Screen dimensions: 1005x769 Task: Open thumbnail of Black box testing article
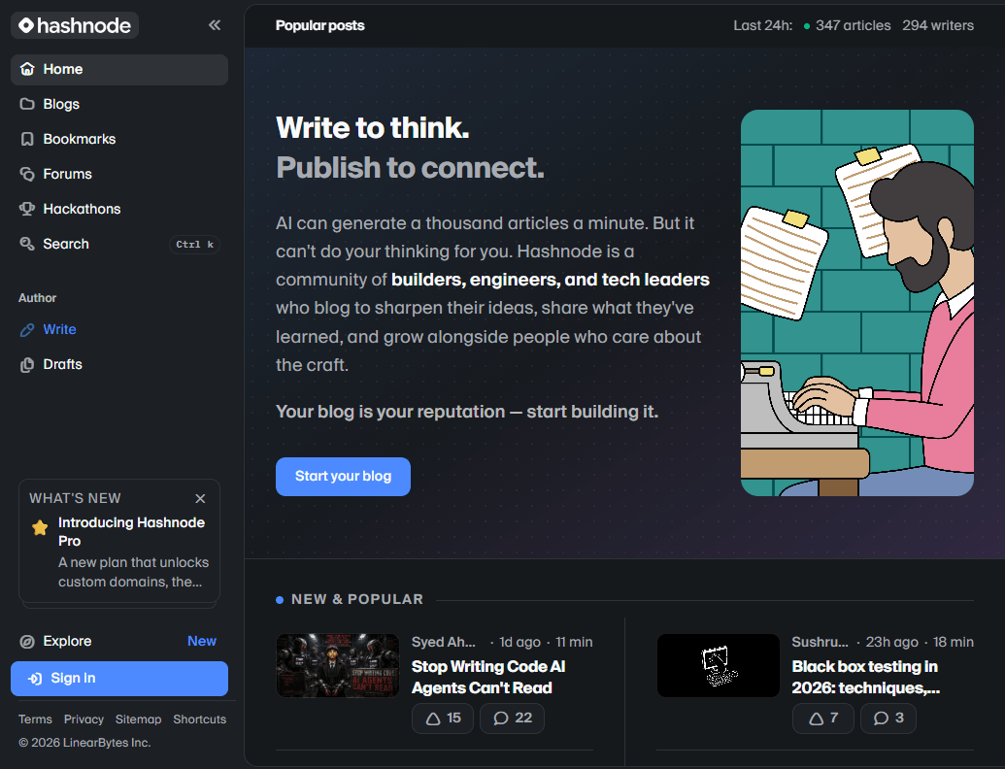719,666
